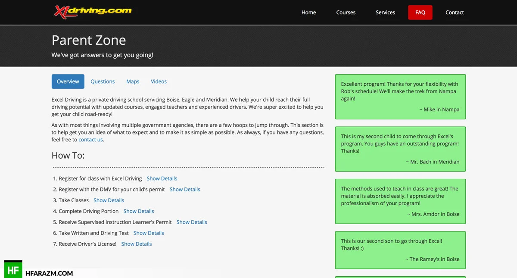The image size is (517, 278).
Task: Select the red FAQ nav button
Action: [420, 12]
